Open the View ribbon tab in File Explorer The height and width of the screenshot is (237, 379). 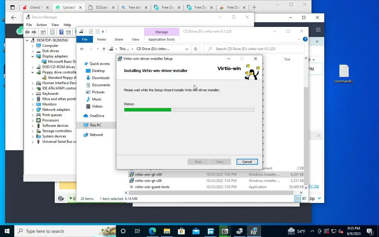pos(135,39)
